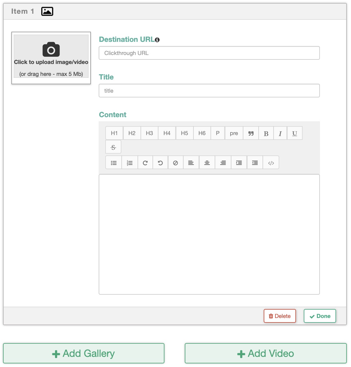
Task: Select the pre formatting button
Action: point(234,133)
